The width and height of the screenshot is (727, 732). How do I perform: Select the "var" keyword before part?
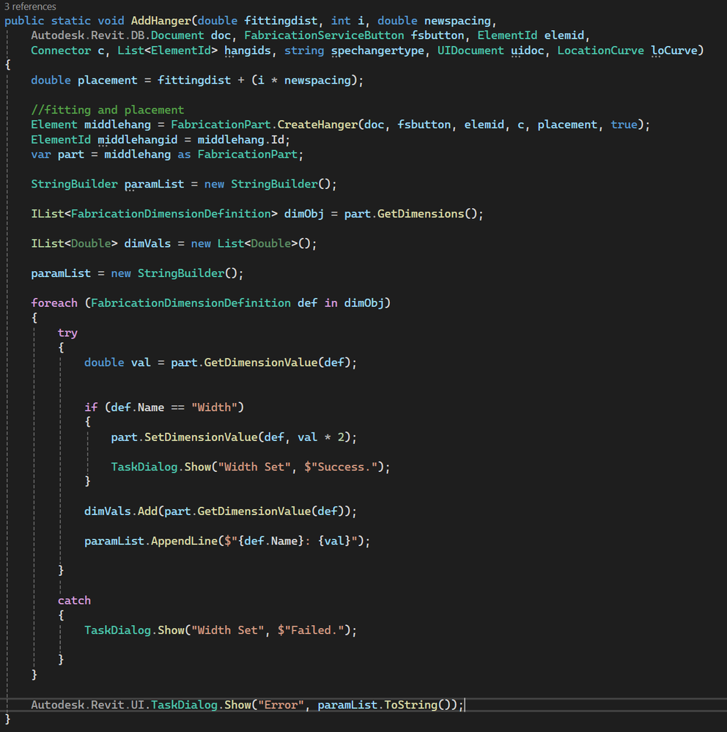coord(40,155)
